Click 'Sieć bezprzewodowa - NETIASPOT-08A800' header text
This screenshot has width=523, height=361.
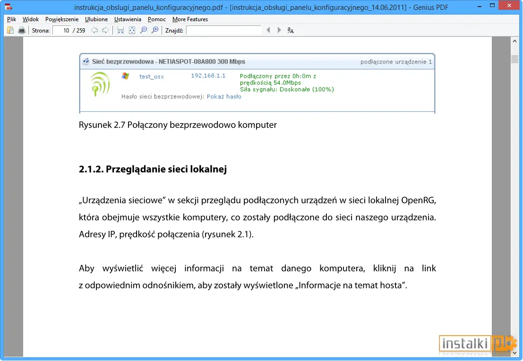[154, 62]
